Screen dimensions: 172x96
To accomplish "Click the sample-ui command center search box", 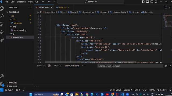I will 91,2.
